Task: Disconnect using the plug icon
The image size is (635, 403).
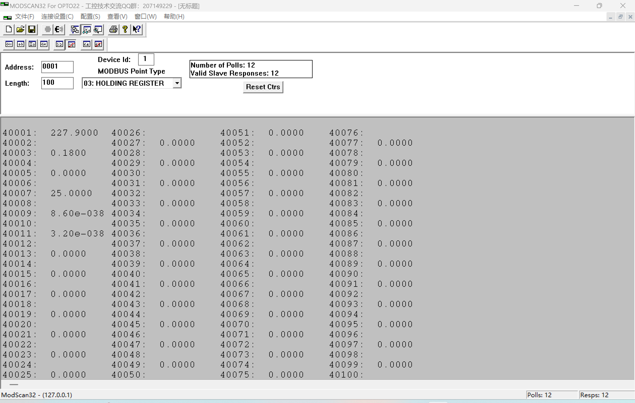Action: click(x=59, y=29)
